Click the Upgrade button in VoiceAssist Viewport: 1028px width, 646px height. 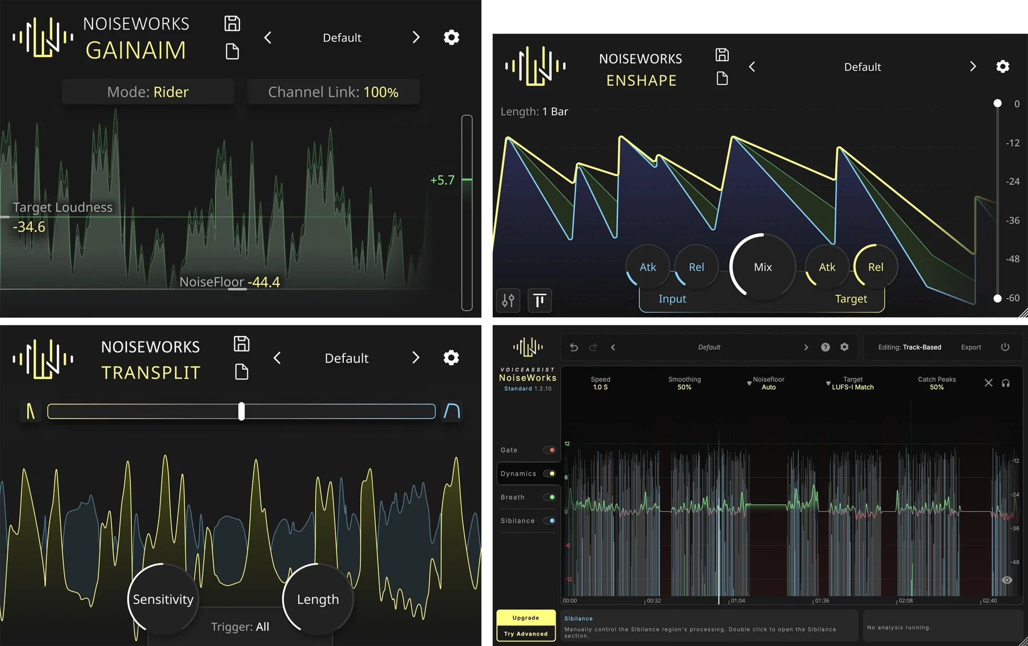[x=526, y=617]
